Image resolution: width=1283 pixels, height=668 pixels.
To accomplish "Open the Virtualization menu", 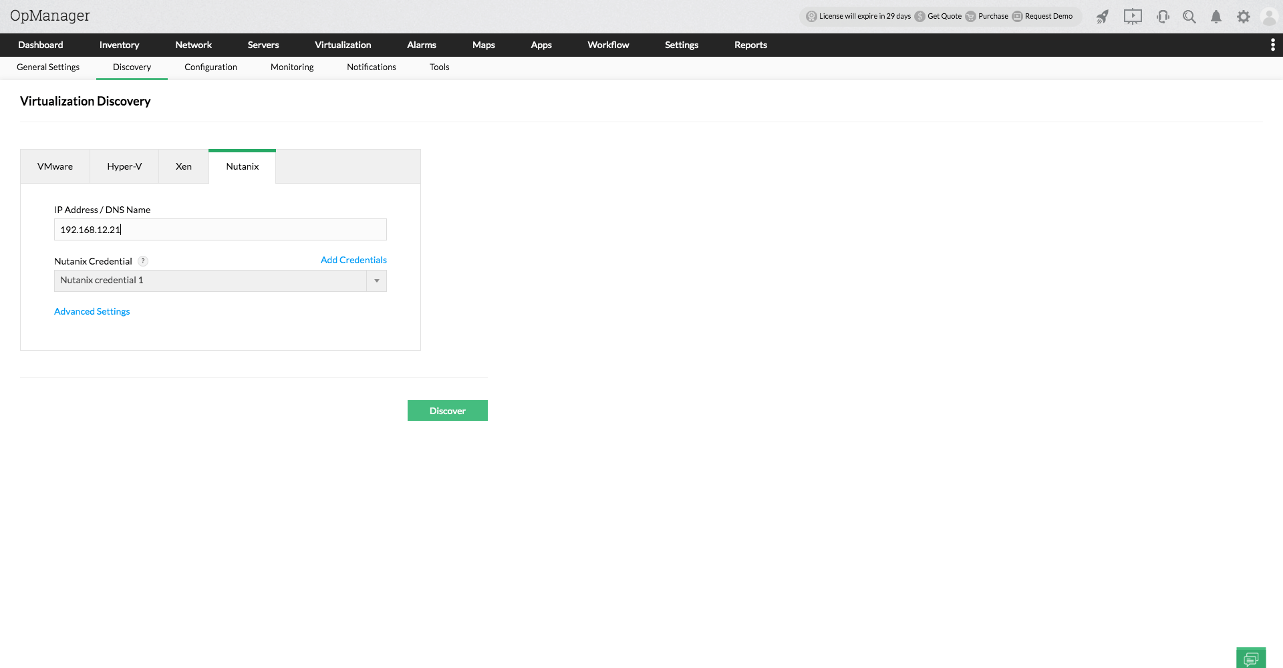I will pos(343,45).
